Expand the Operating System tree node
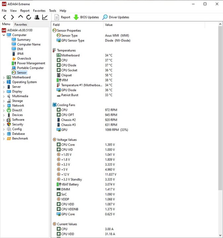Screen dimensions: 223x238 (4, 82)
